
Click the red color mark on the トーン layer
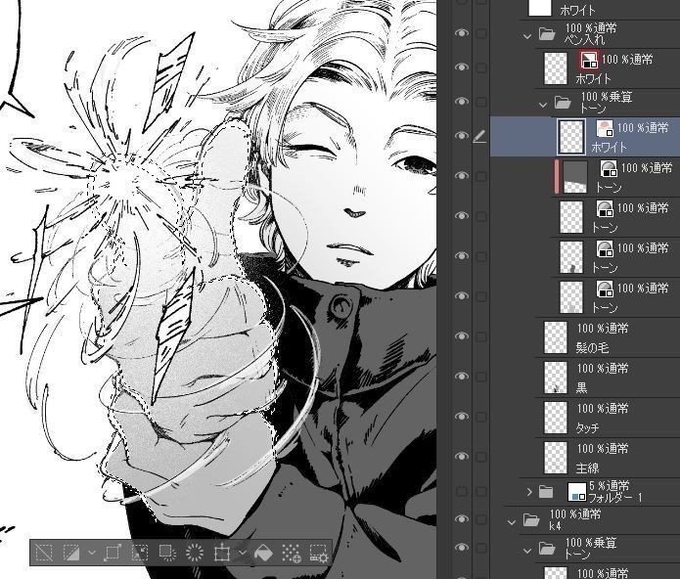557,177
